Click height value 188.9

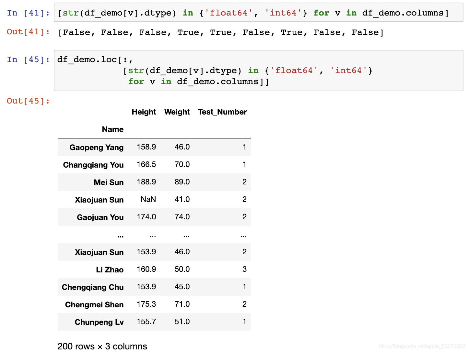(x=146, y=182)
